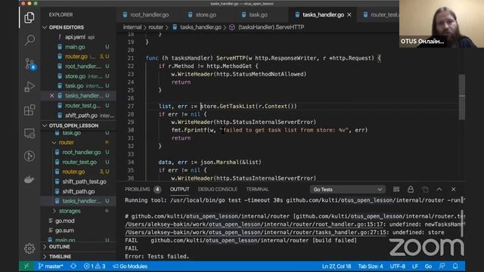Screen dimensions: 484x272
Task: Click the sync changes icon in status bar
Action: click(x=73, y=266)
